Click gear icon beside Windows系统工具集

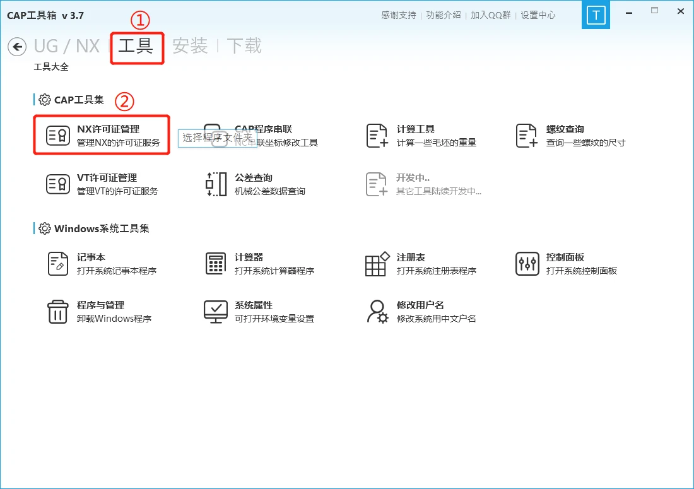45,228
